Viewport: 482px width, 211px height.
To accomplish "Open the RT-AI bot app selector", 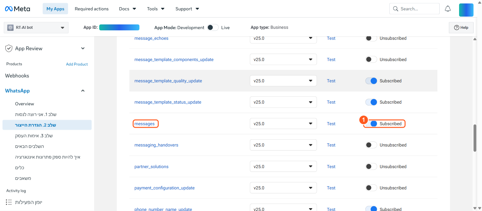I will tap(36, 28).
